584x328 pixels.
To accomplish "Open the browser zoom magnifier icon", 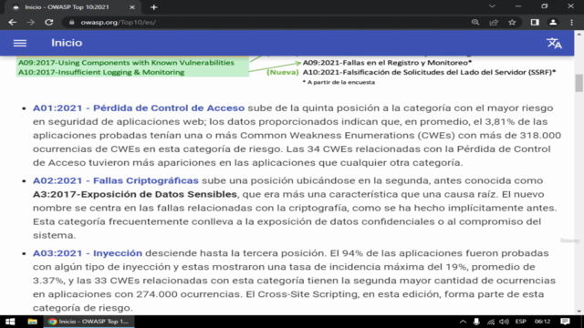I will click(475, 22).
